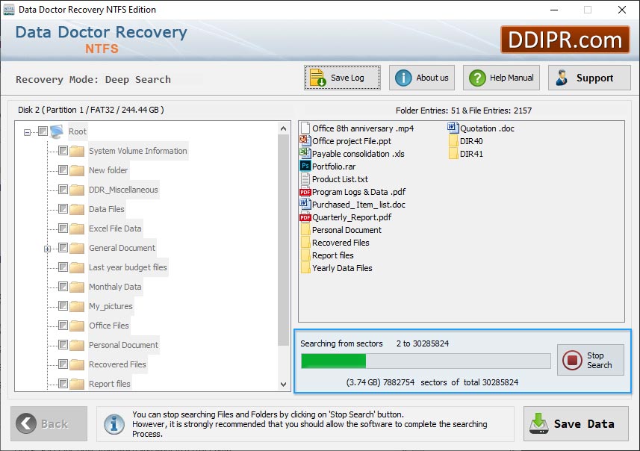Click the tree scrollbar up arrow
640x451 pixels.
pos(283,128)
